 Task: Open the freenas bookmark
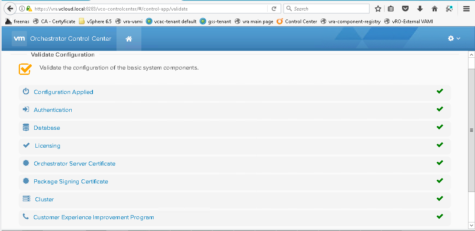[x=17, y=22]
